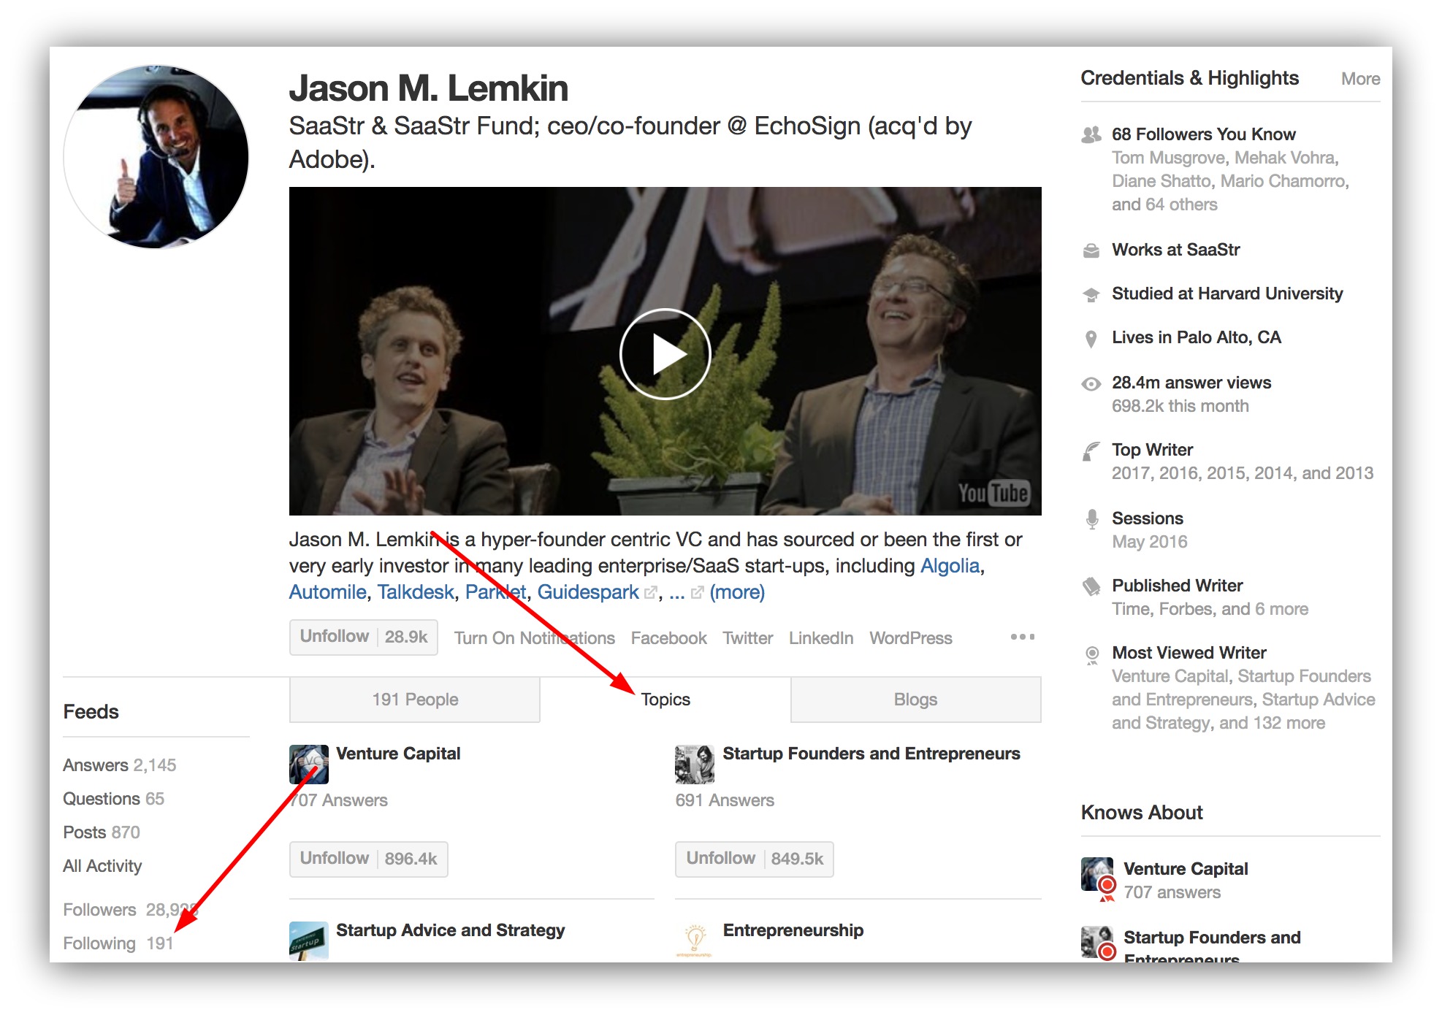Unfollow Startup Founders and Entrepreneurs (849.5k)
1442x1015 pixels.
755,859
